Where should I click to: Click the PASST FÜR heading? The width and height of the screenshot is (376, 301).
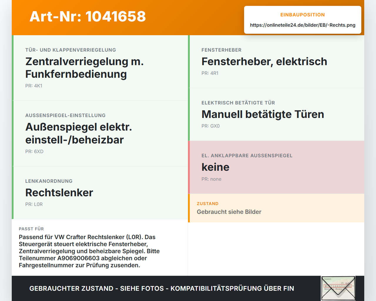31,229
